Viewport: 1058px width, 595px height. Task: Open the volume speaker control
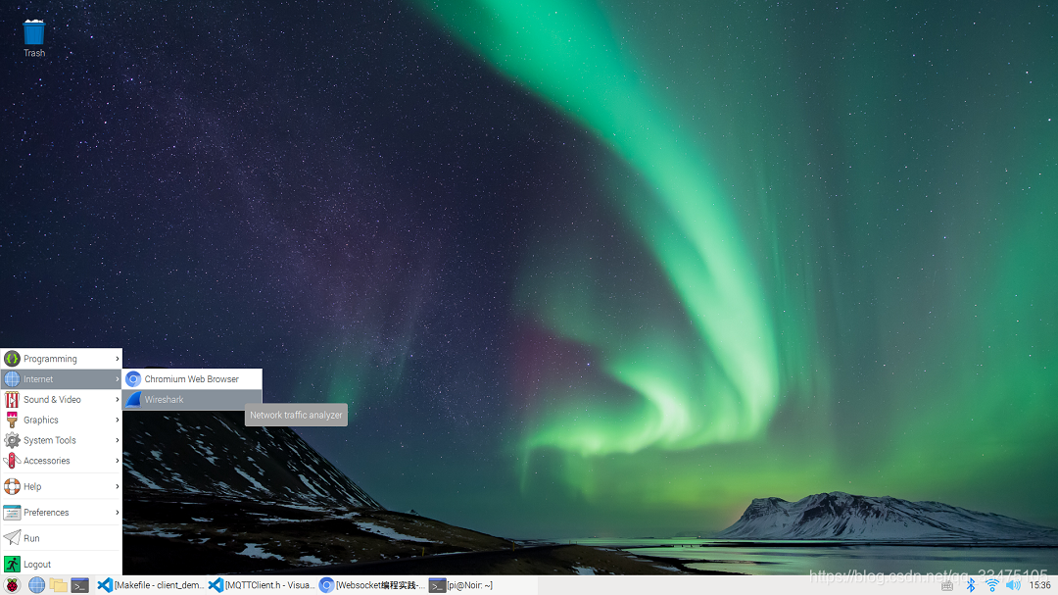click(1013, 585)
